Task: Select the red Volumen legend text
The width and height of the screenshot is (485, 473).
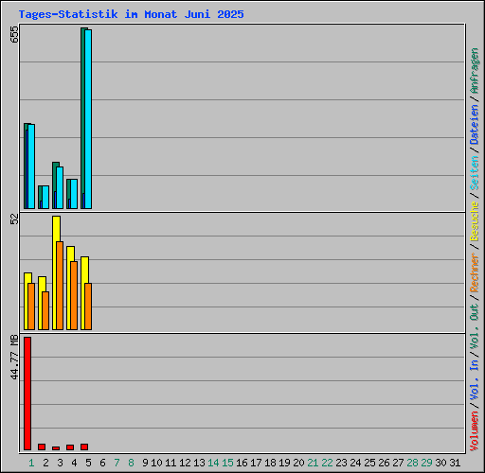Action: [x=474, y=431]
